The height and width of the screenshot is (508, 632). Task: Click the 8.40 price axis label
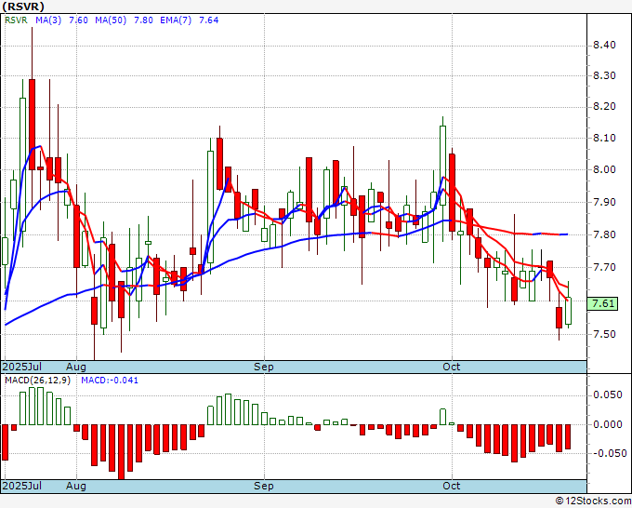[x=604, y=45]
